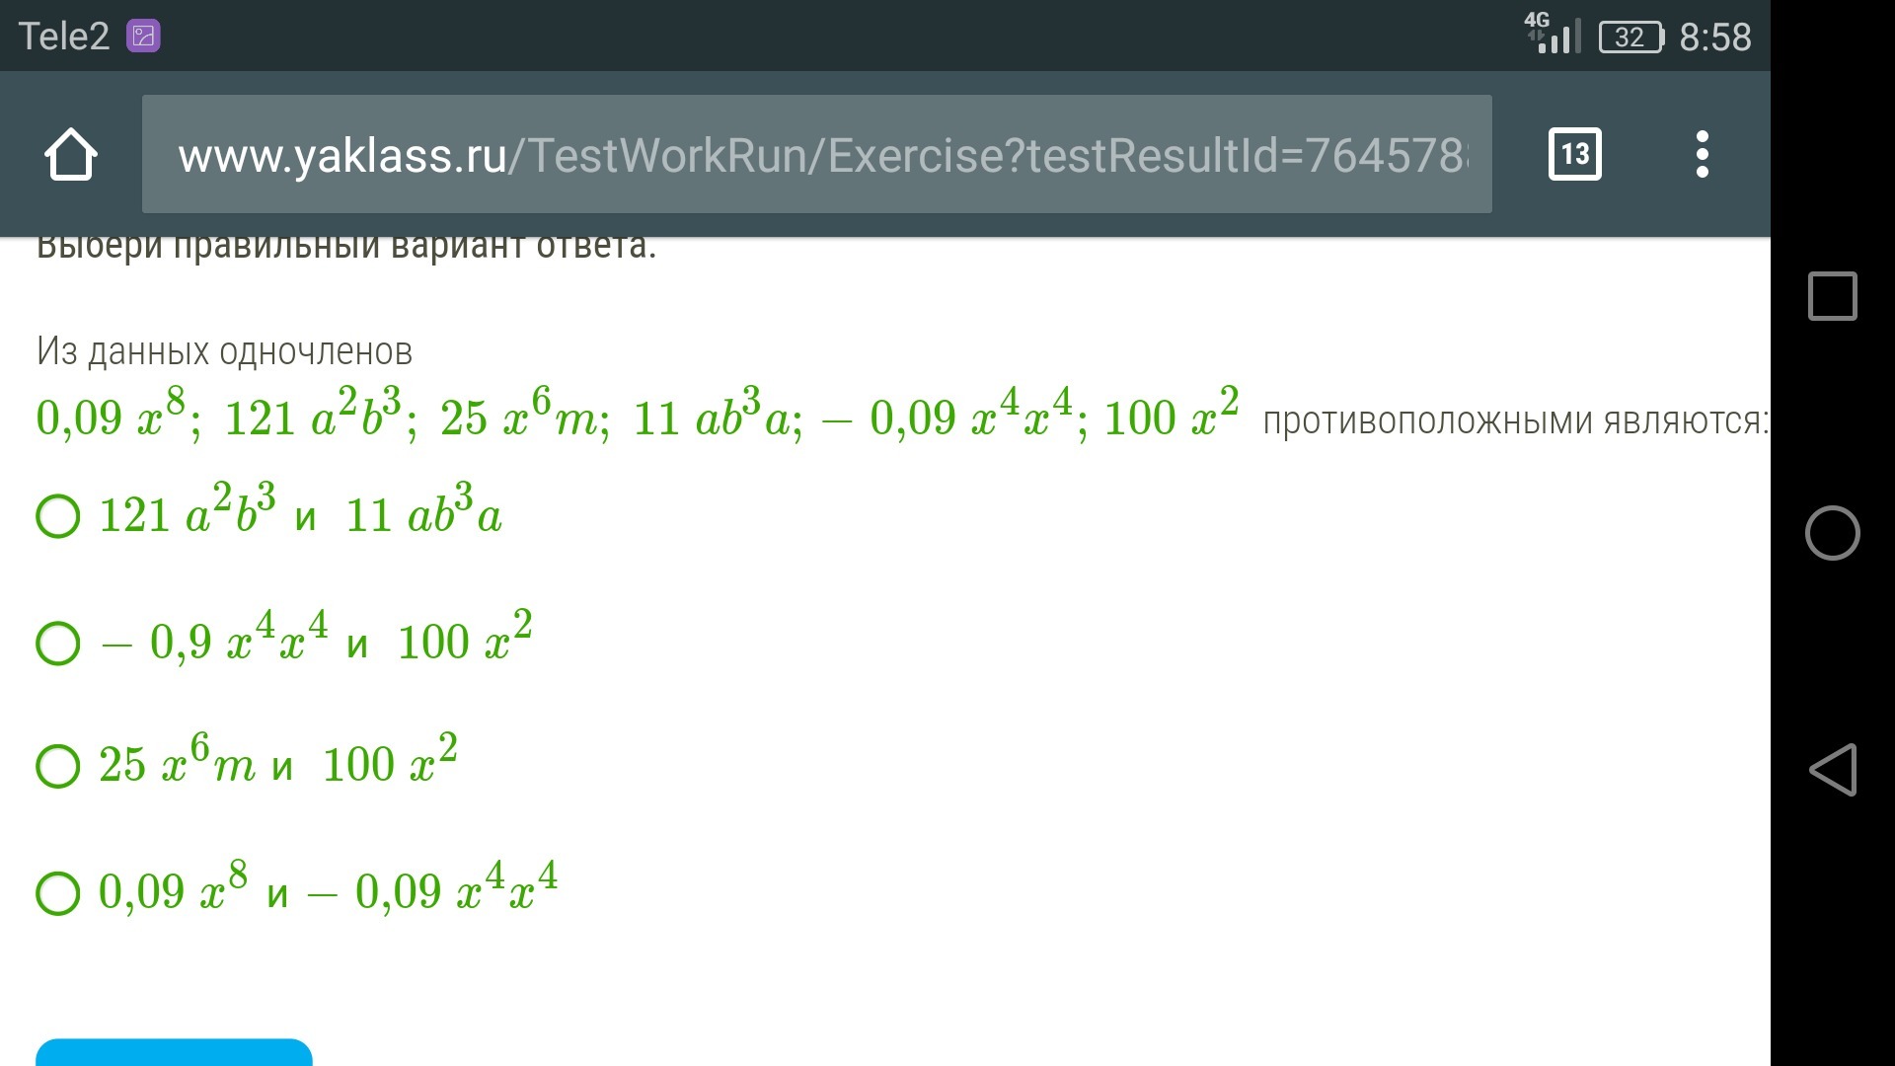Tap the word 'противоположными являются'
Screen dimensions: 1895x1066
tap(1515, 421)
